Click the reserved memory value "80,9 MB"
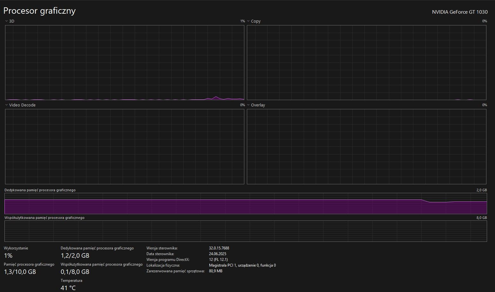This screenshot has height=292, width=495. 216,271
